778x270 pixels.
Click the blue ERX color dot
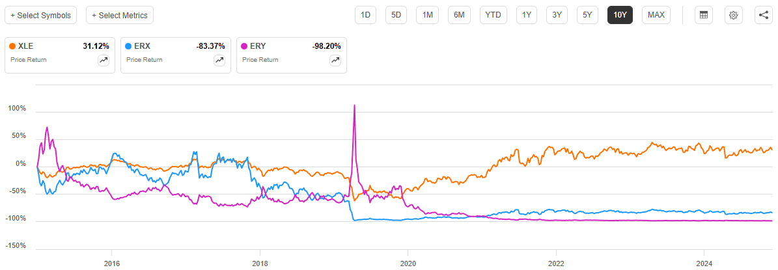[x=129, y=46]
